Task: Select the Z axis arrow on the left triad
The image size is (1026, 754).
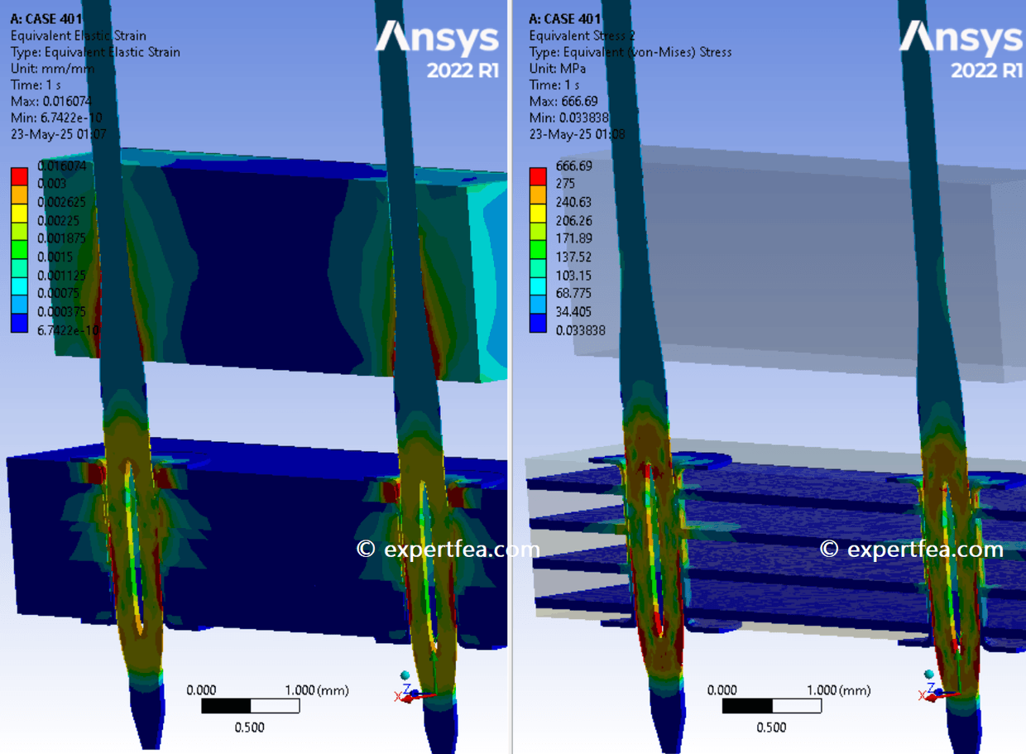Action: [x=414, y=693]
